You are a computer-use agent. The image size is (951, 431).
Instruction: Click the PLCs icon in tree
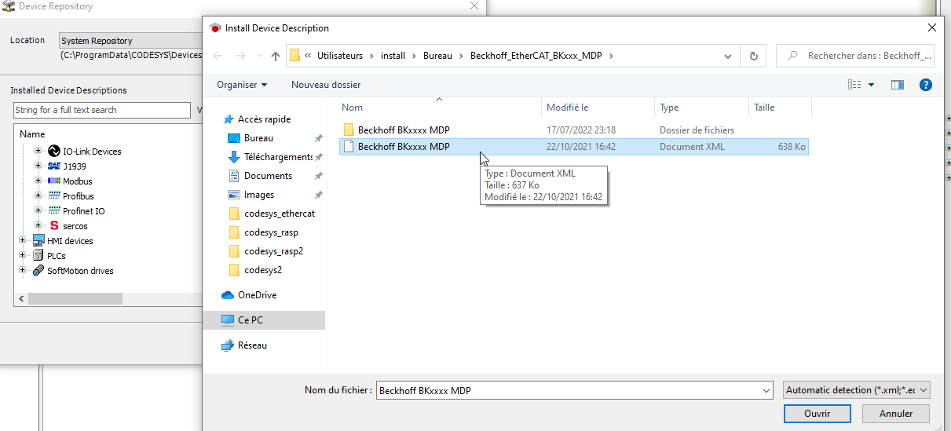[x=38, y=255]
